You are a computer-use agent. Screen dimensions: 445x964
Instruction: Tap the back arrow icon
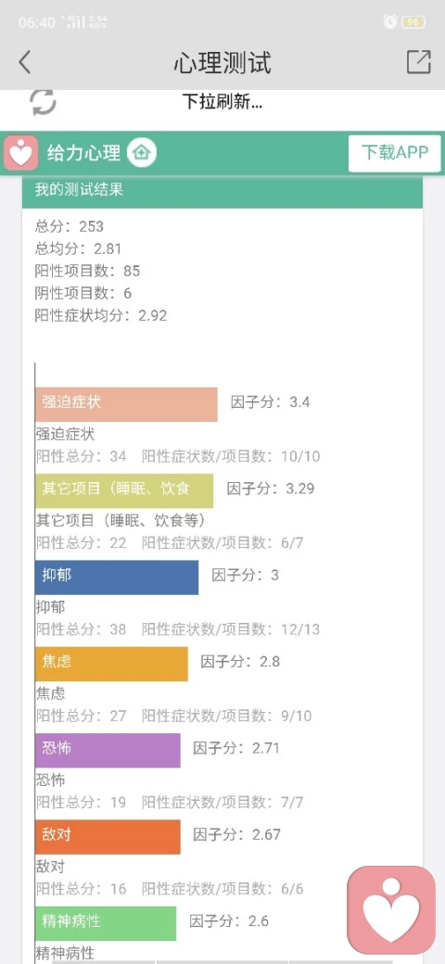(x=24, y=62)
